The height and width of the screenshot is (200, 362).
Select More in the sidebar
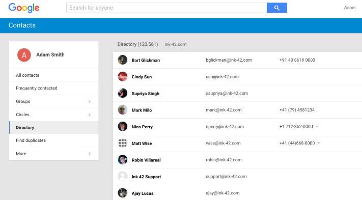(54, 154)
